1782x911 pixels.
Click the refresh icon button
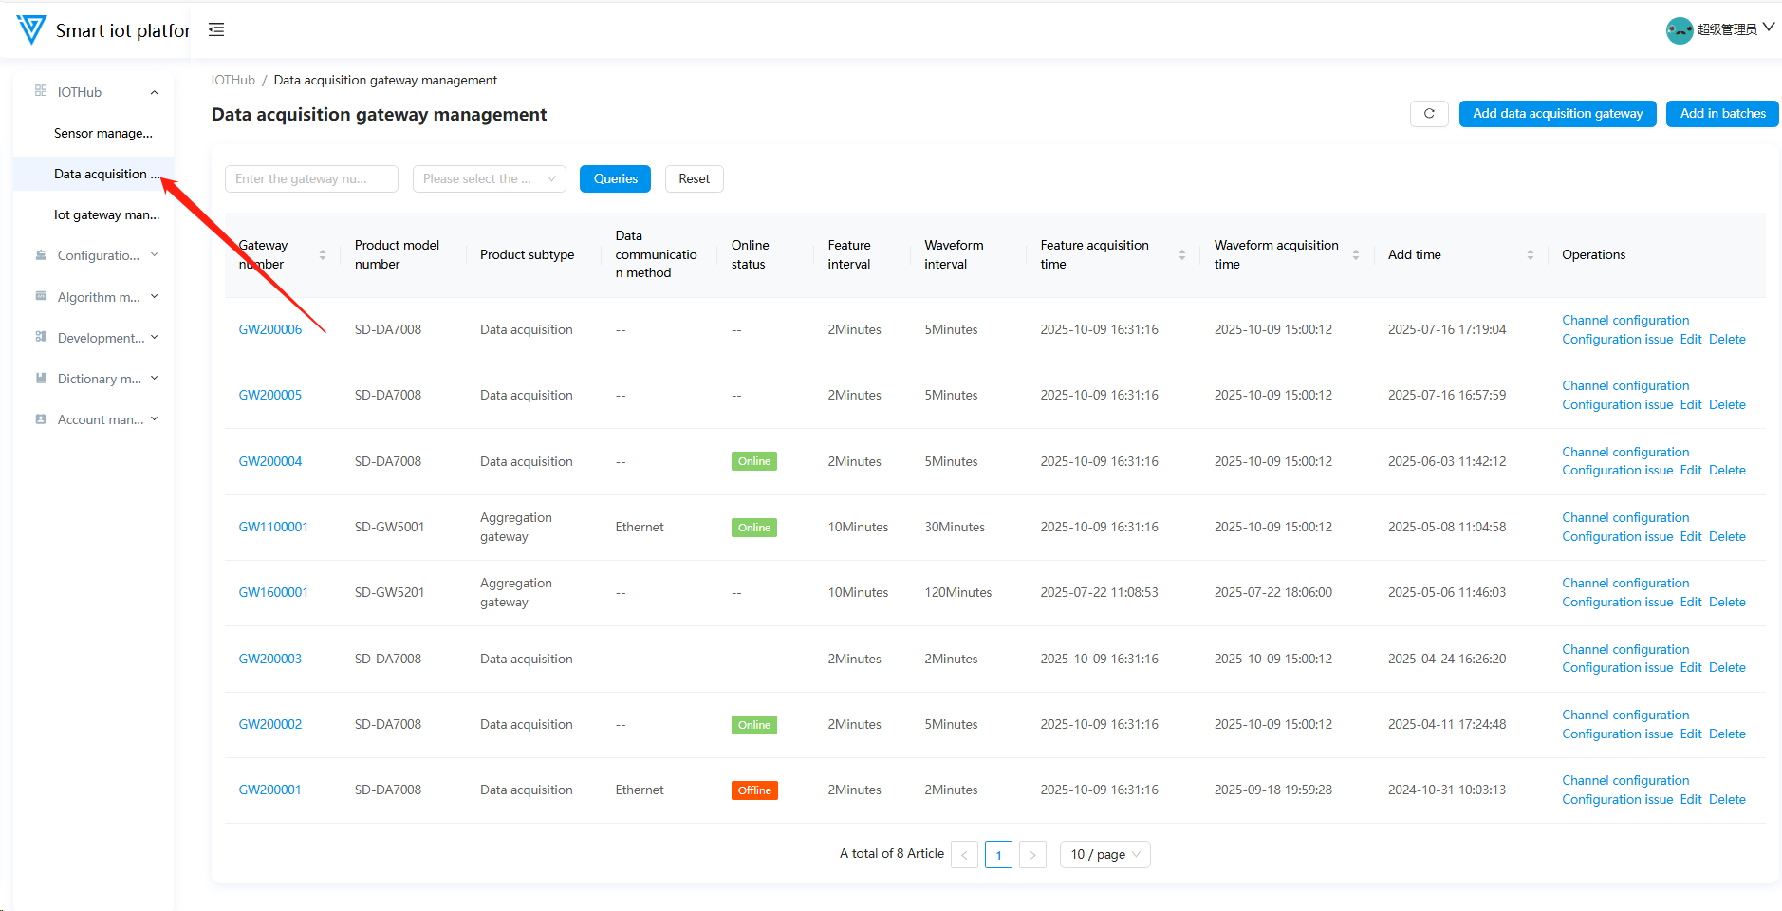pyautogui.click(x=1428, y=114)
